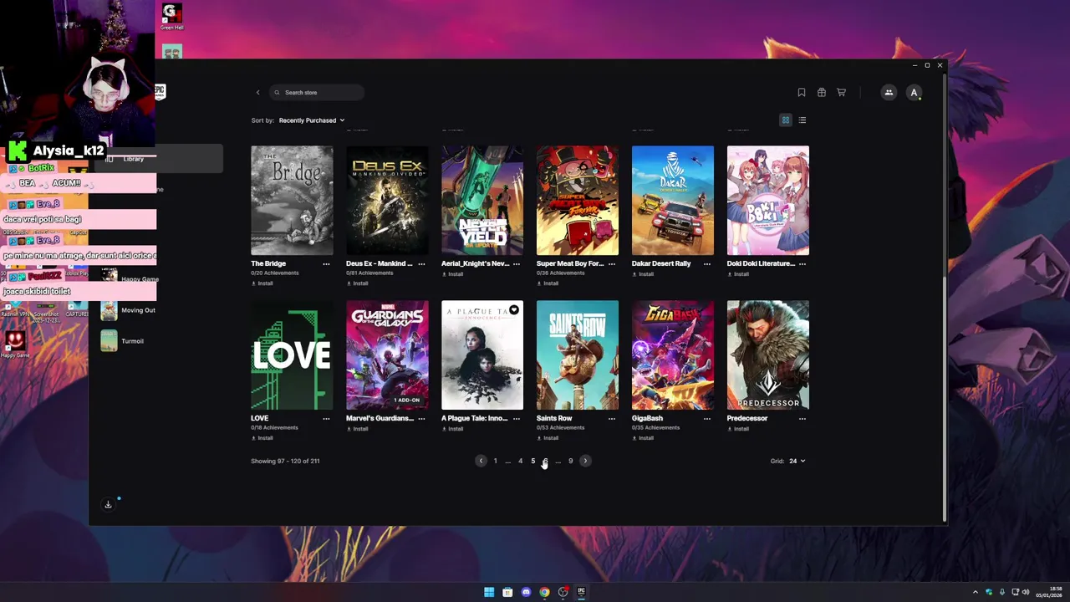Open Google Chrome from the taskbar
Image resolution: width=1070 pixels, height=602 pixels.
[x=544, y=592]
